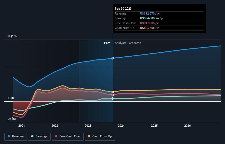Viewport: 225px width, 144px height.
Task: Click the teal Earnings data point marker
Action: (x=113, y=99)
